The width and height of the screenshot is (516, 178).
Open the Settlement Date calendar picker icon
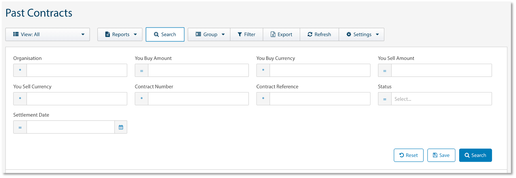click(x=121, y=127)
